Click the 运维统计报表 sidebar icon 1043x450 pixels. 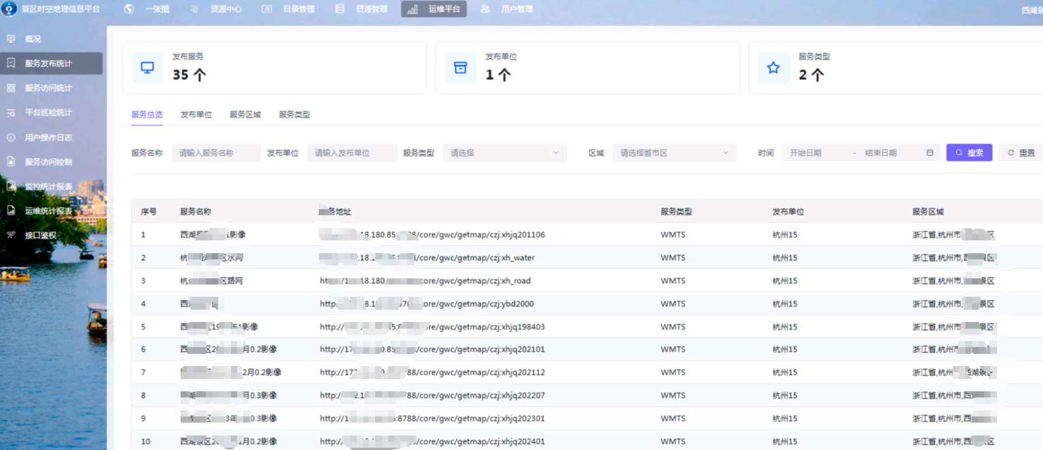(11, 211)
